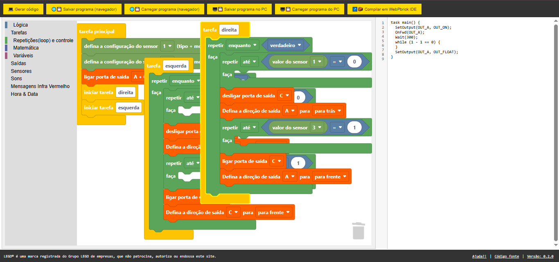Open Mensagens Infra Vermelho category

point(40,86)
